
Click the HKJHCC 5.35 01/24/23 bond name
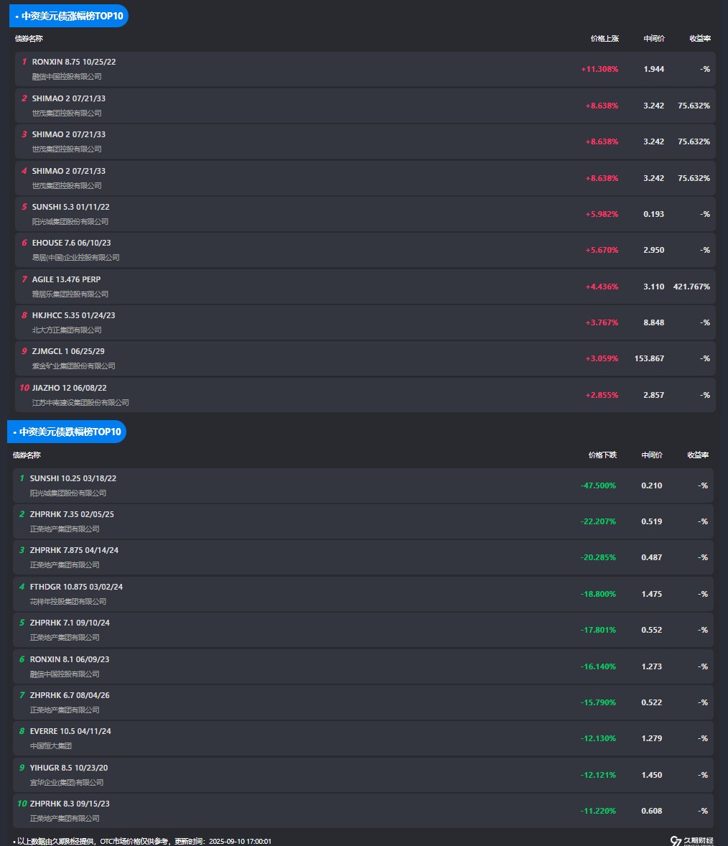(73, 315)
